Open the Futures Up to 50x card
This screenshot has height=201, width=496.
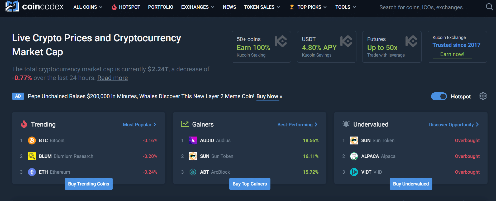(x=392, y=47)
